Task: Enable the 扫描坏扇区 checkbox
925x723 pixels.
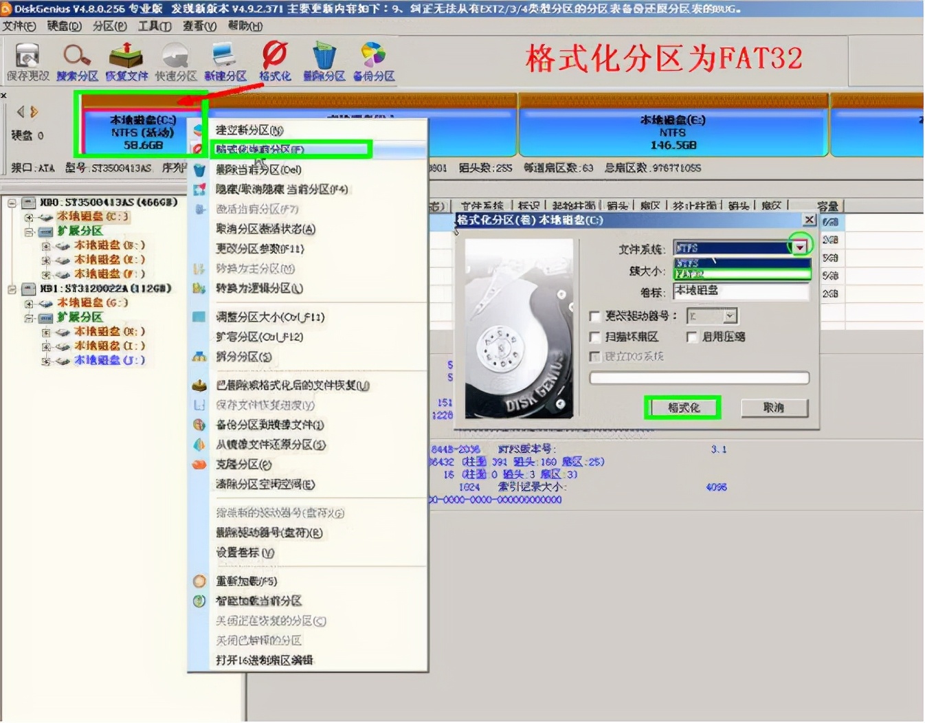Action: [x=595, y=337]
